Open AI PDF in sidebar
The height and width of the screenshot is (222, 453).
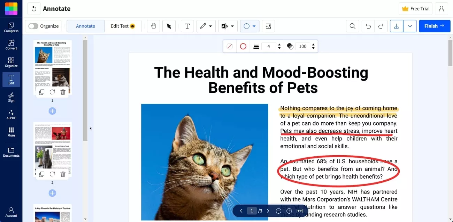click(x=11, y=115)
